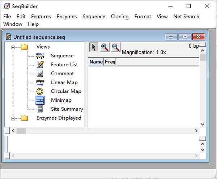The height and width of the screenshot is (179, 217).
Task: Click the upper horizontal scrollbar thumb
Action: (x=21, y=131)
